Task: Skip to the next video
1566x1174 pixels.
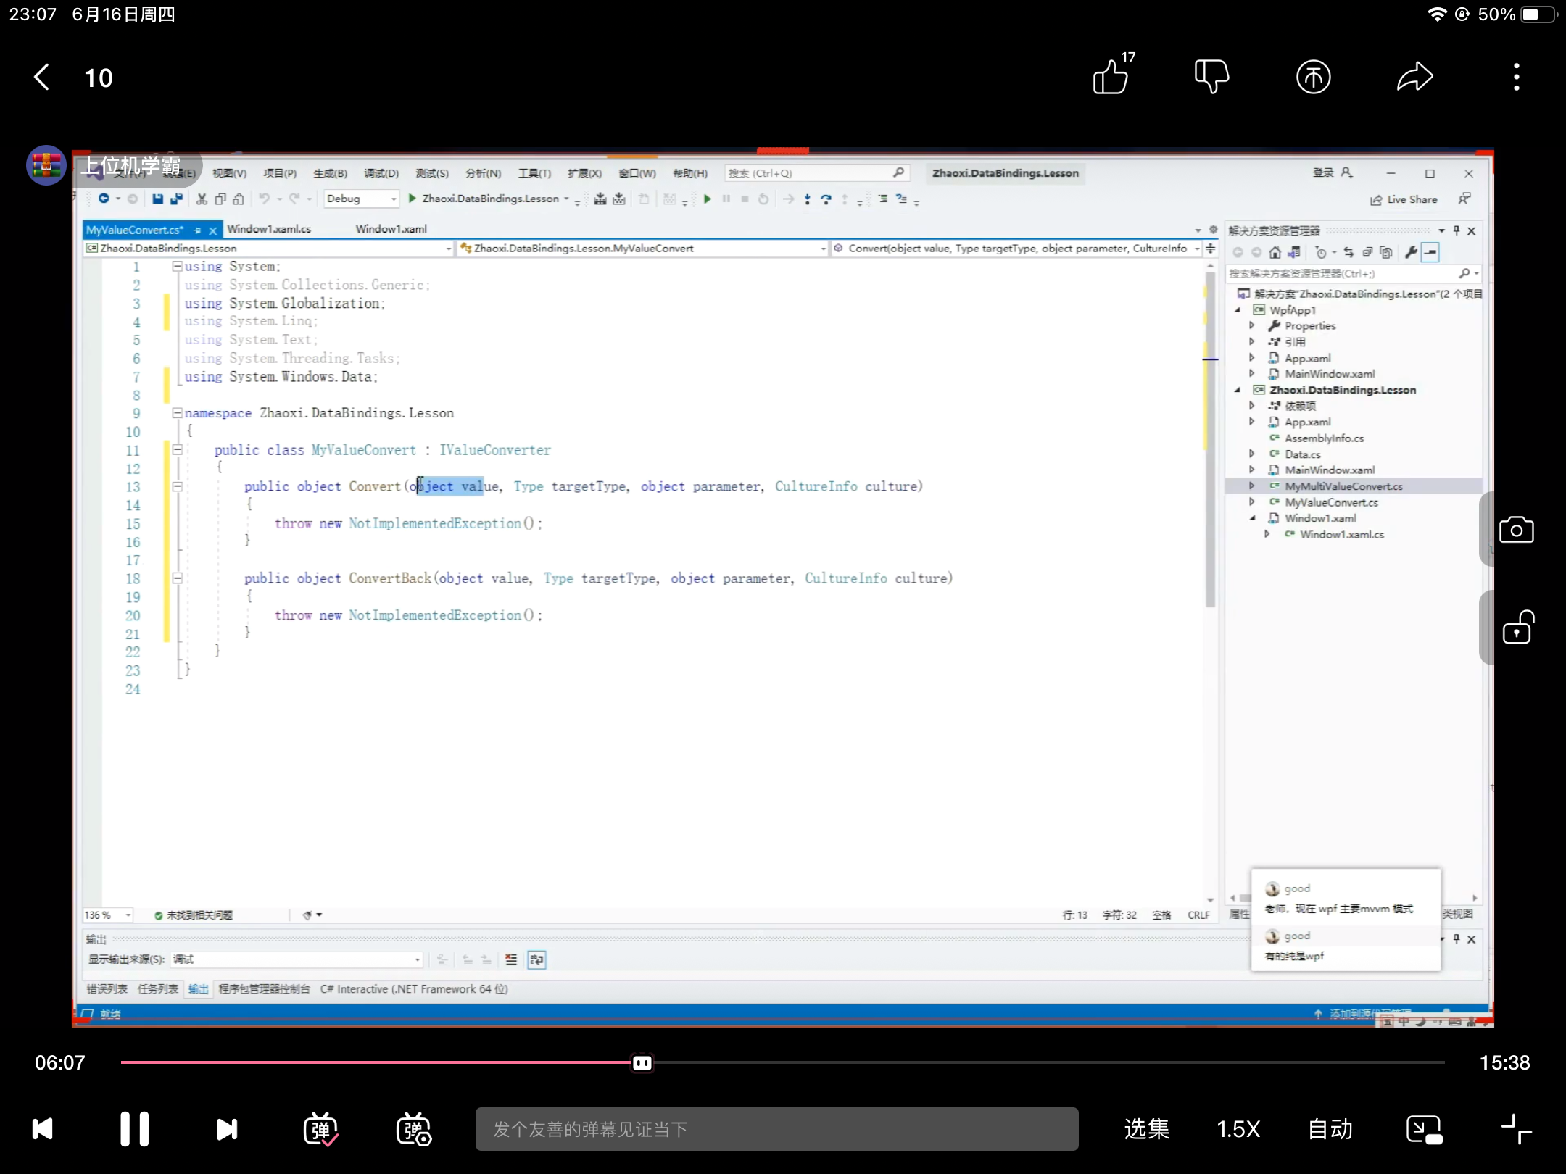Action: pos(227,1129)
